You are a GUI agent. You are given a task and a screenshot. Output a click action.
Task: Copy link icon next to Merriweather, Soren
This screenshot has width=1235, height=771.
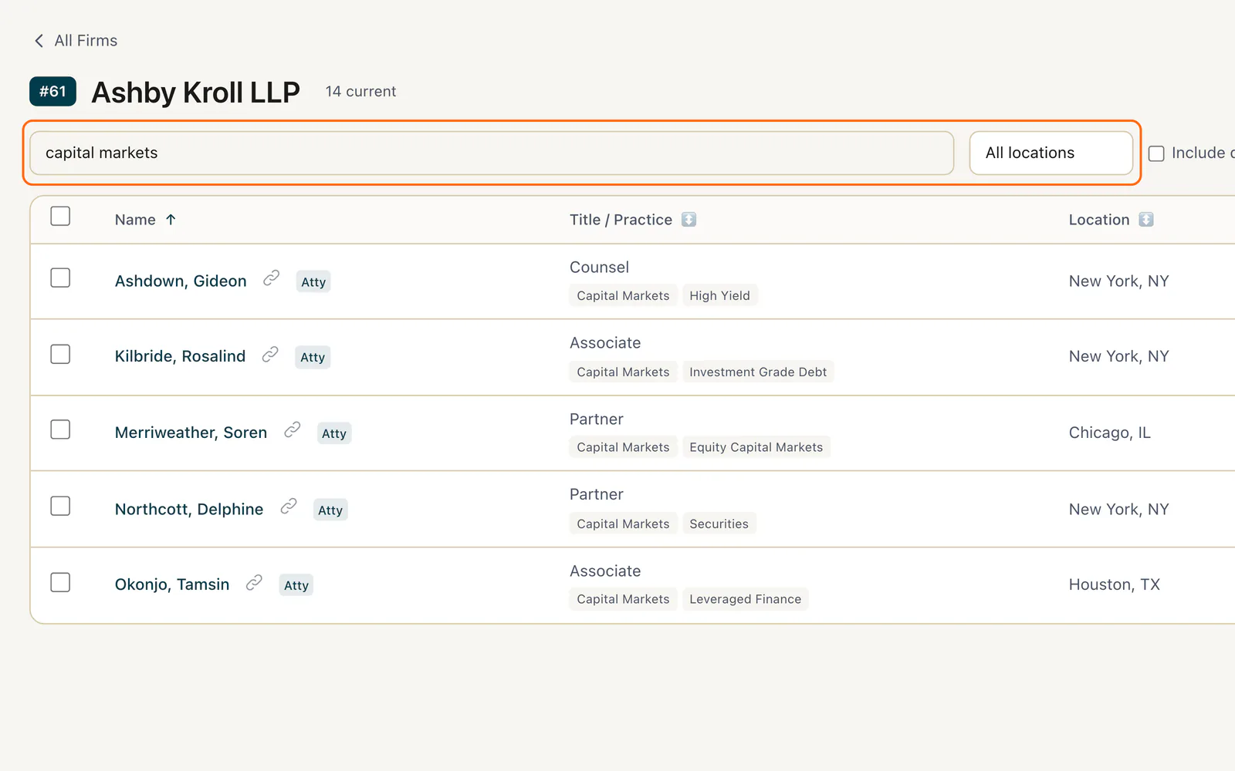292,430
